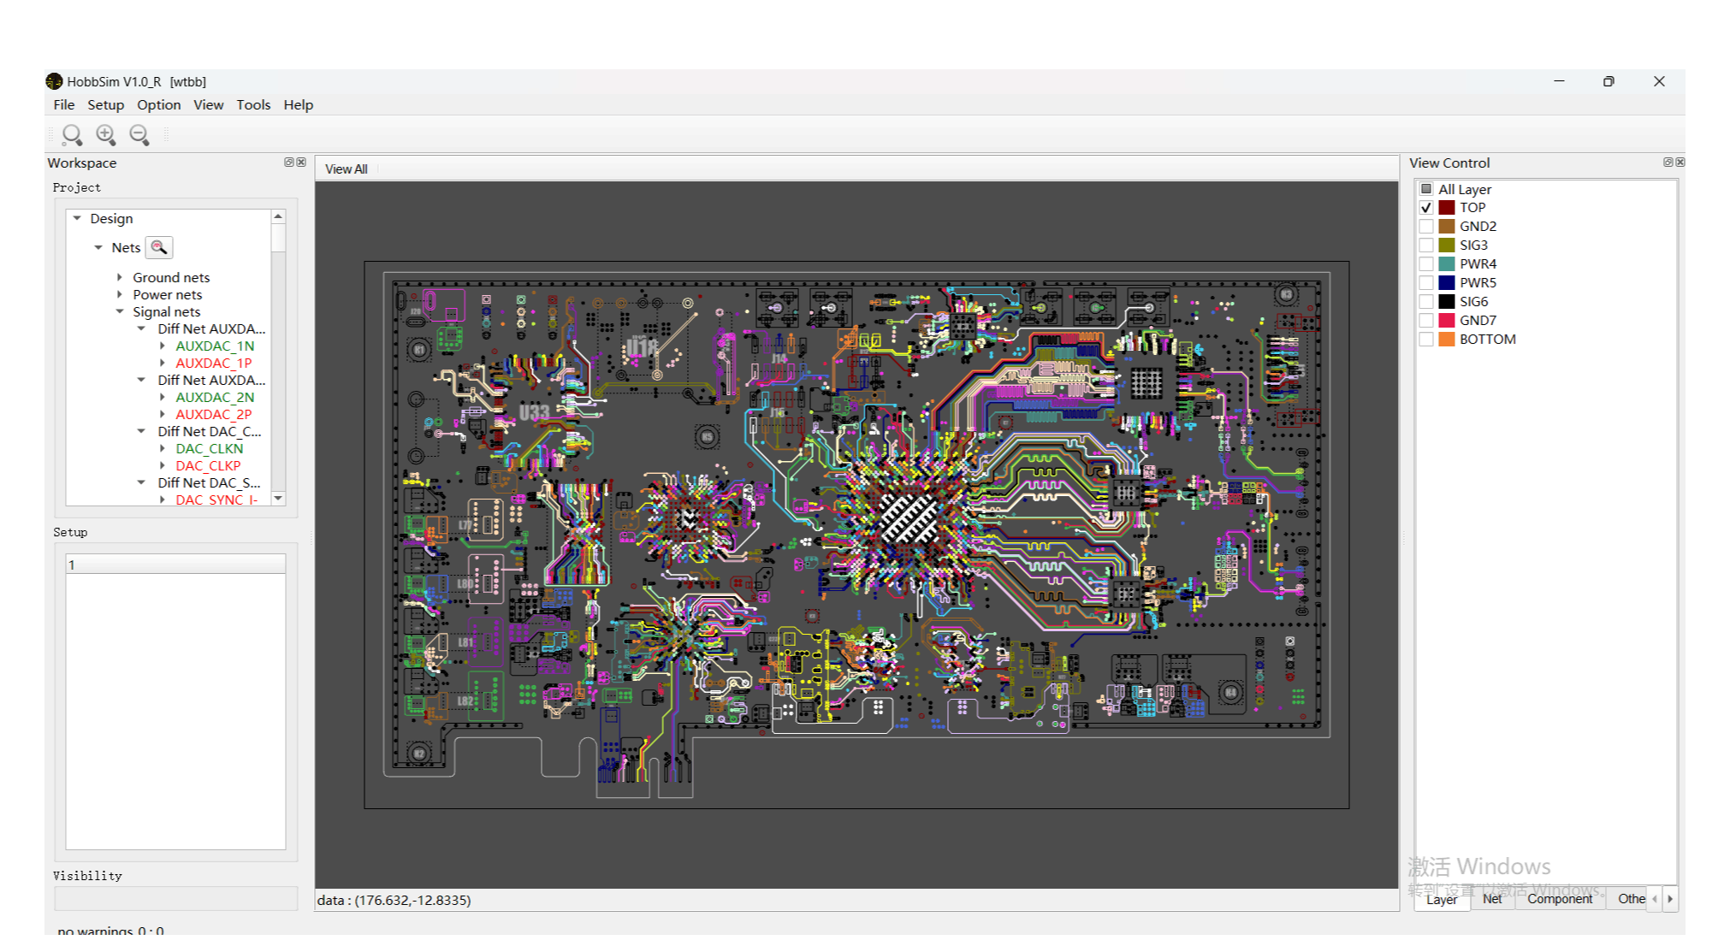This screenshot has height=952, width=1730.
Task: Open the File menu
Action: point(64,104)
